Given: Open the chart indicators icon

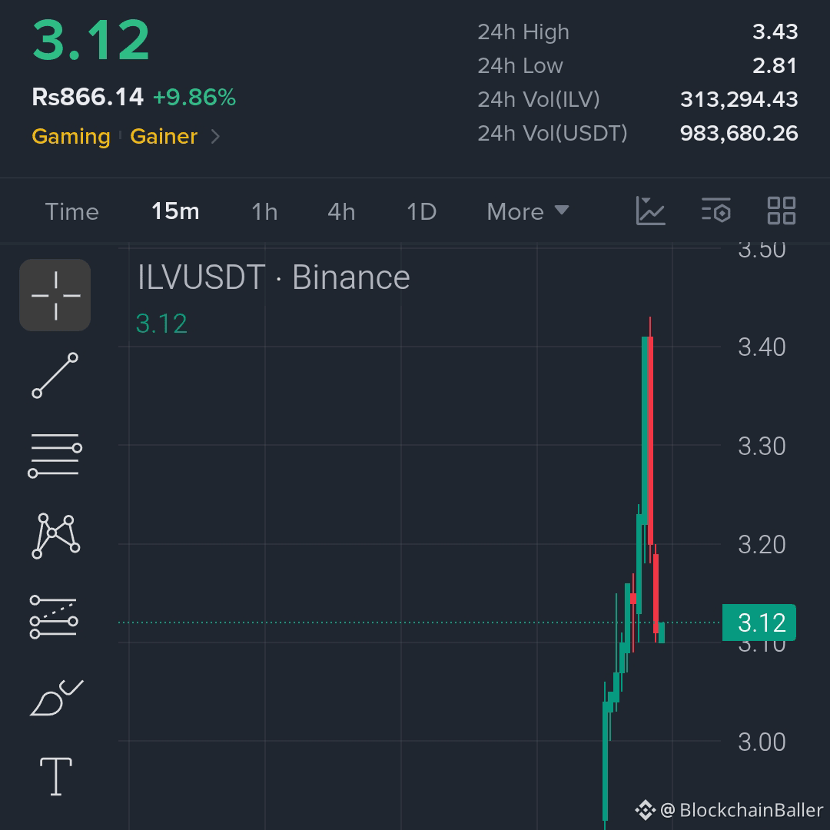Looking at the screenshot, I should pos(651,211).
